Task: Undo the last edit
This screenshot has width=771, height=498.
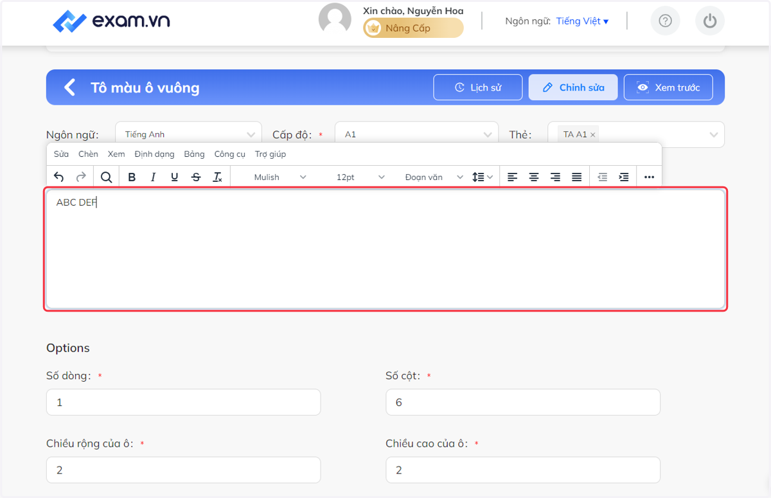Action: pyautogui.click(x=59, y=177)
